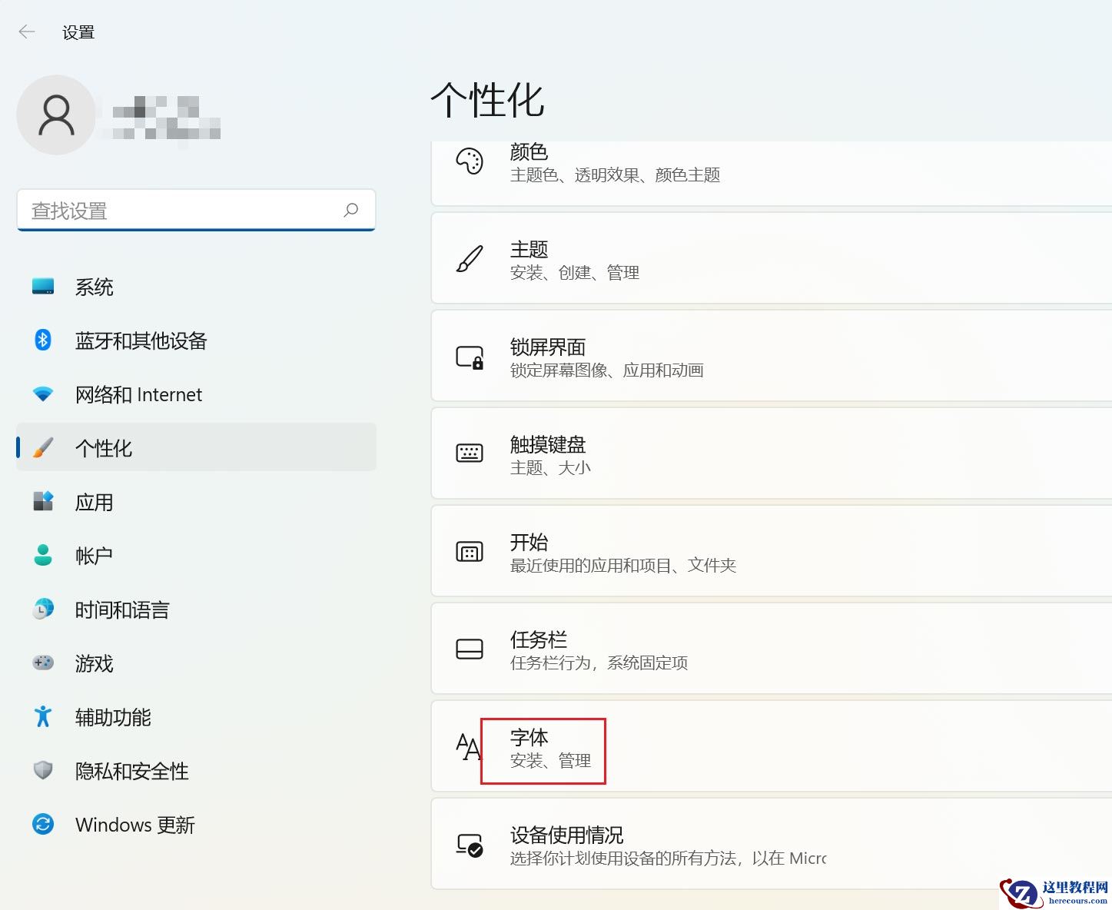Open Windows 更新 from the sidebar
The height and width of the screenshot is (910, 1112).
[x=134, y=824]
